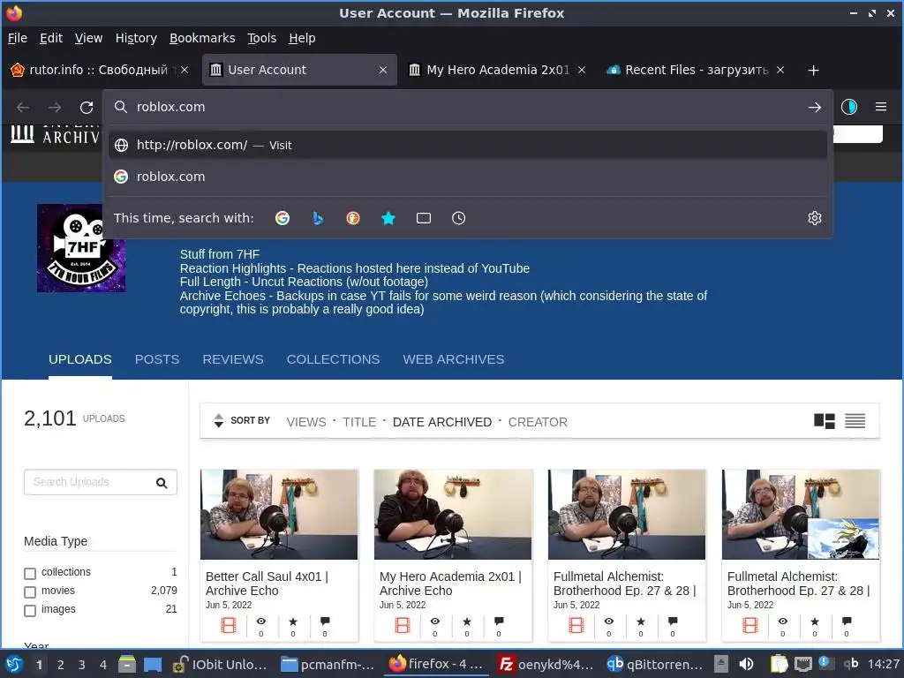Go forward using the forward arrow

55,107
